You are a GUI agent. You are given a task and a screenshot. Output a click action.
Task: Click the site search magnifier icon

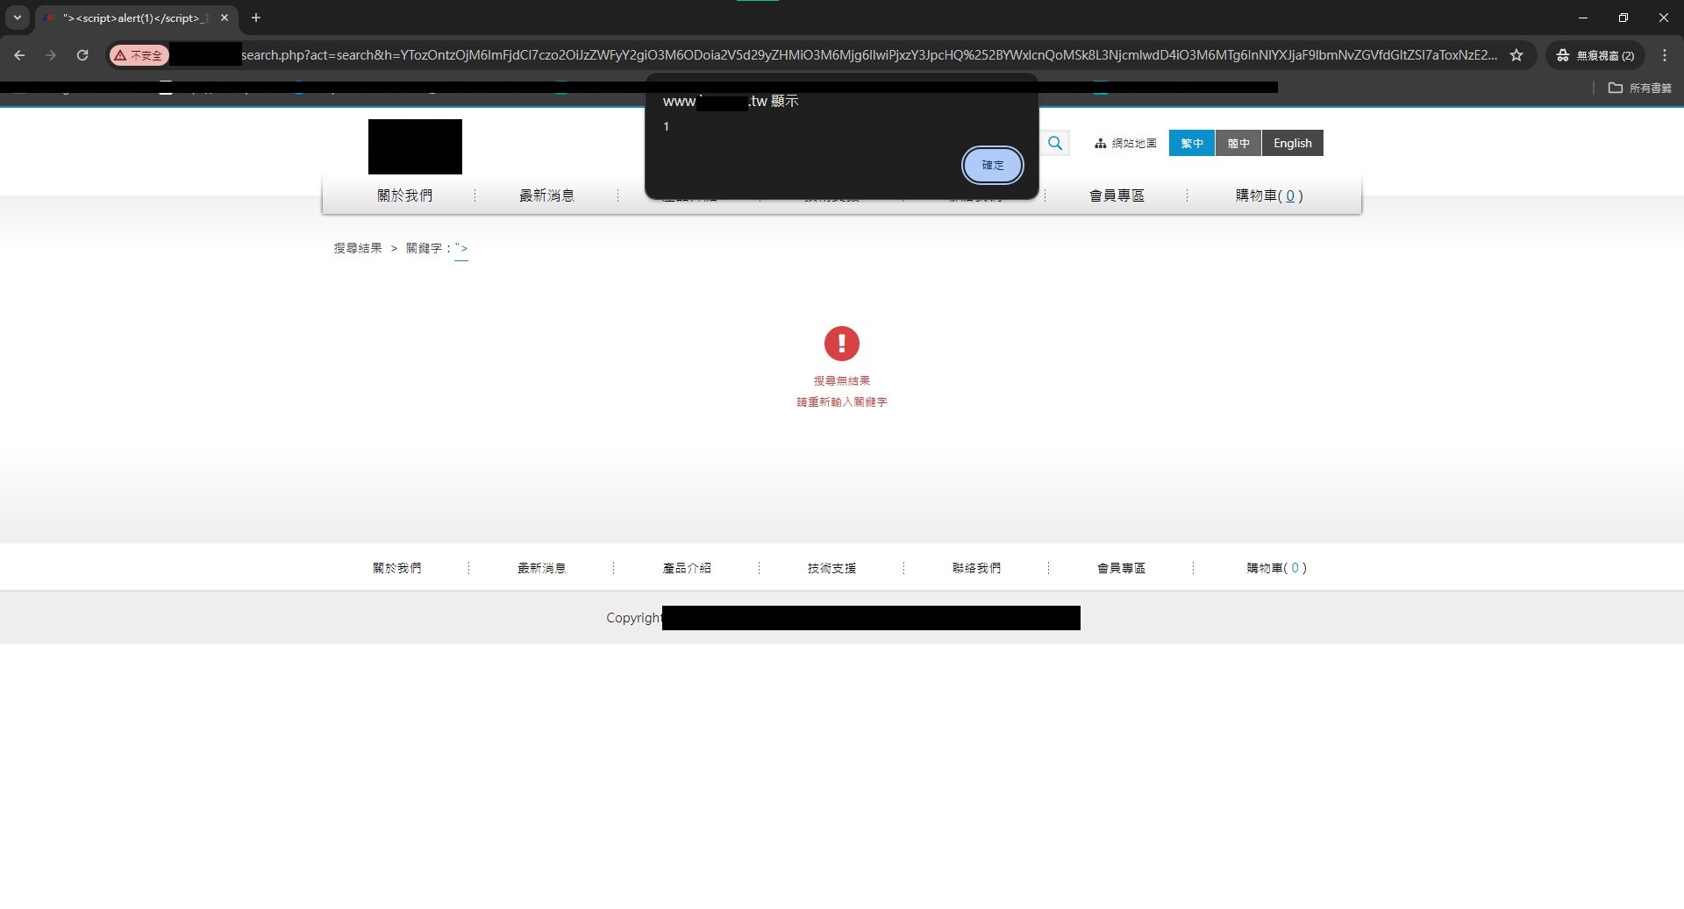point(1055,143)
